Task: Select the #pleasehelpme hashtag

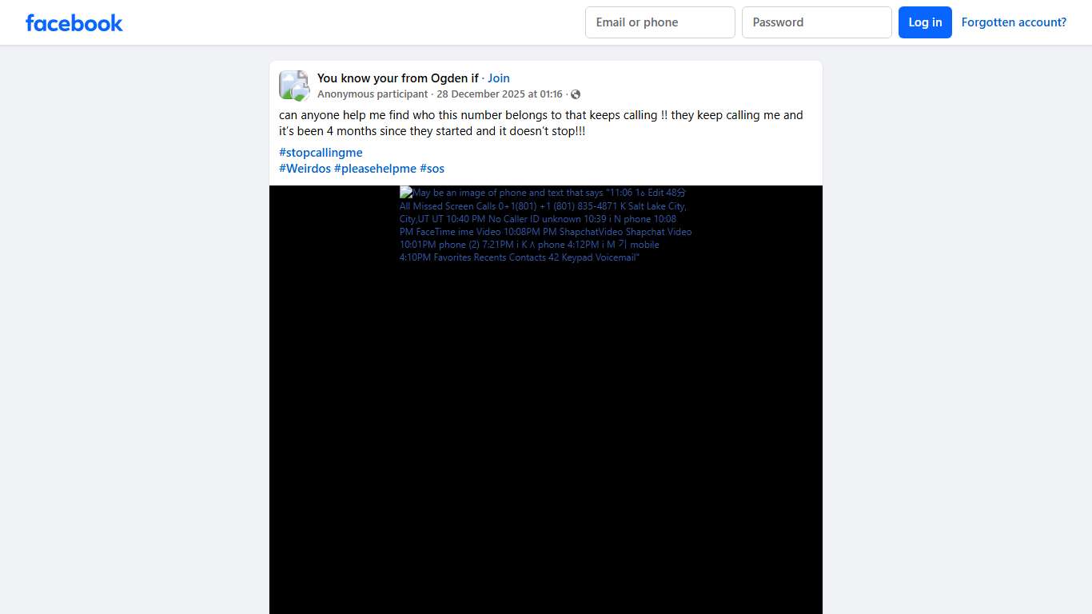Action: 375,169
